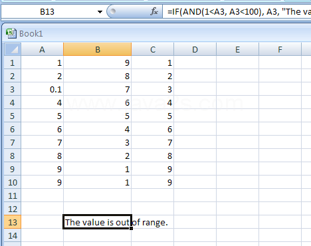
Task: Select row 3 header
Action: [13, 89]
